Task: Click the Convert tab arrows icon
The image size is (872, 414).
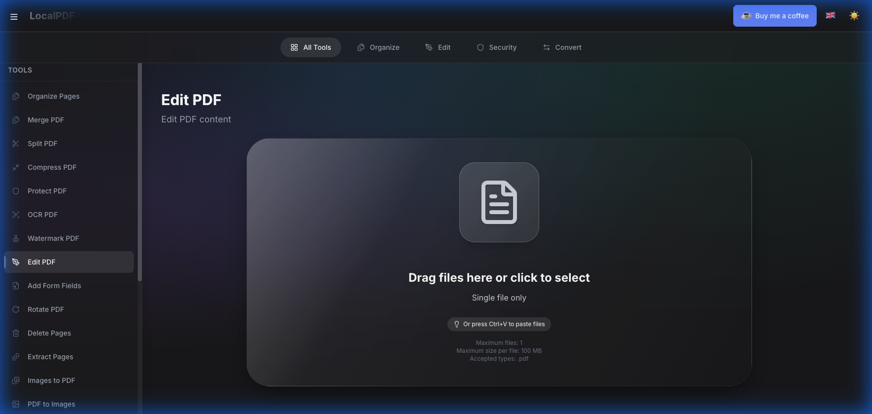Action: coord(547,47)
